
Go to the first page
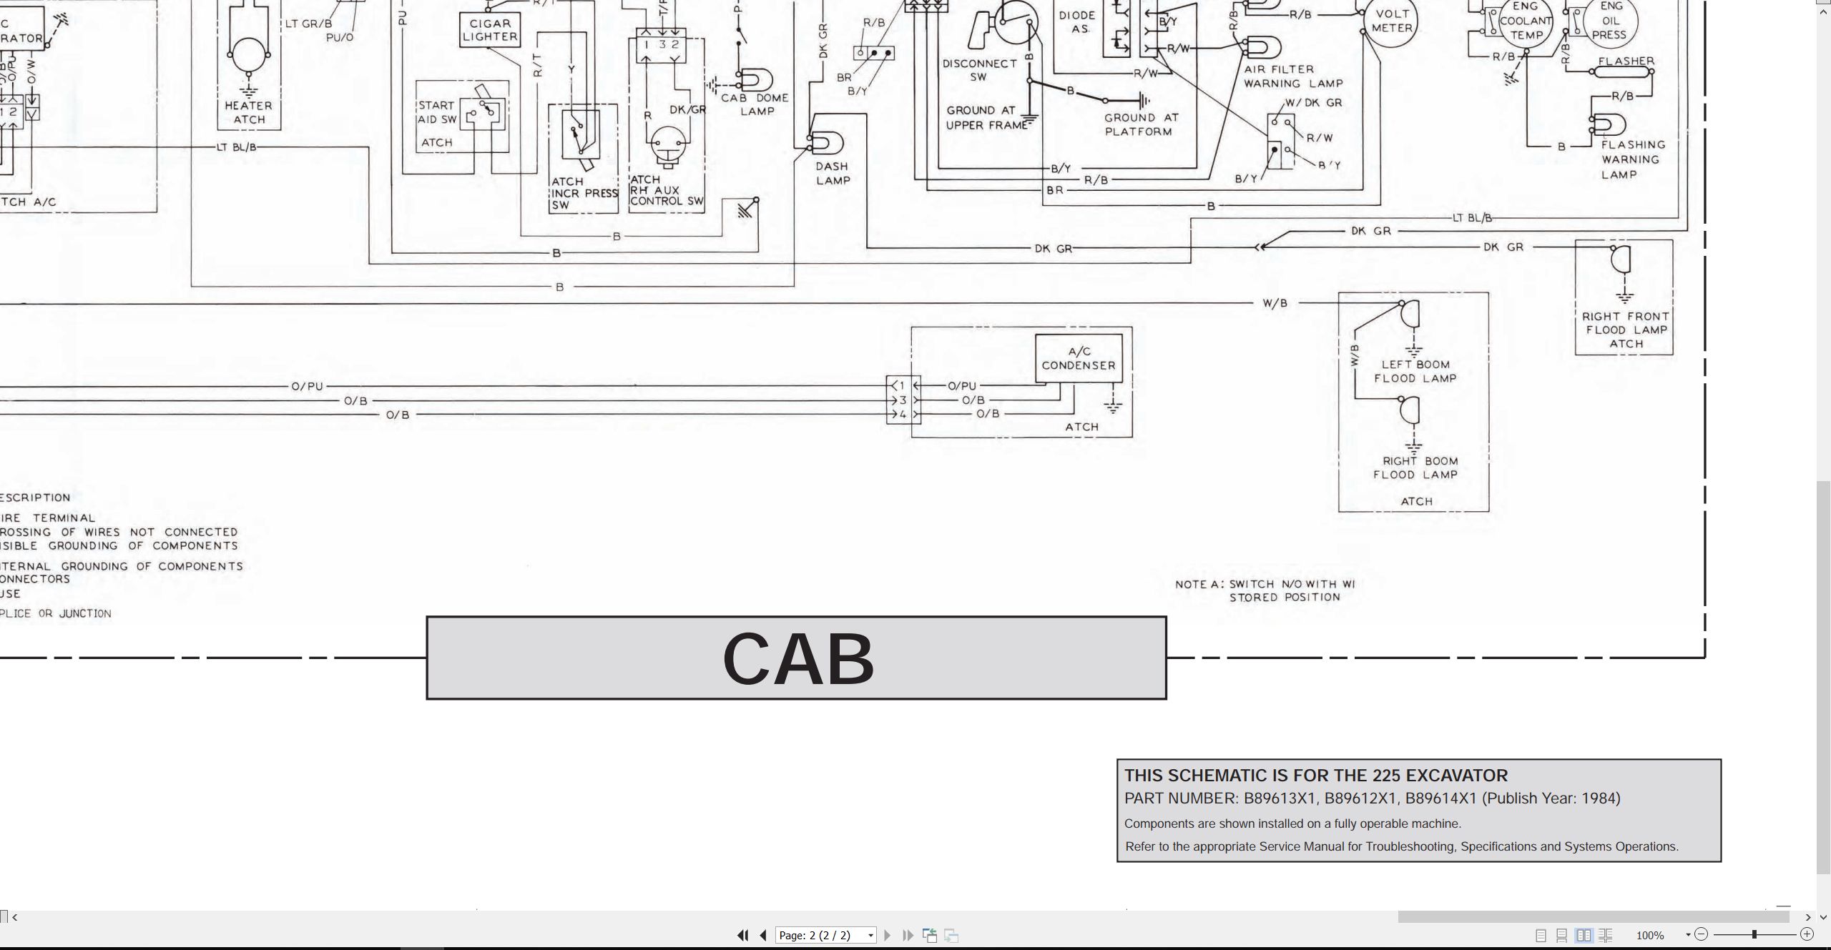pyautogui.click(x=743, y=935)
